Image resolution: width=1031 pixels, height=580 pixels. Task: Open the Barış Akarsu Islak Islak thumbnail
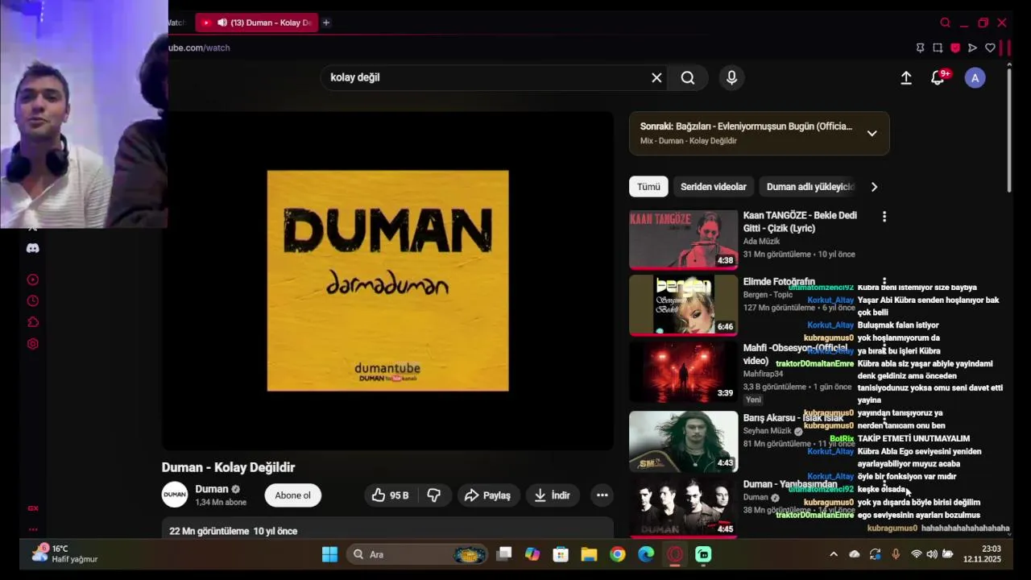[683, 441]
